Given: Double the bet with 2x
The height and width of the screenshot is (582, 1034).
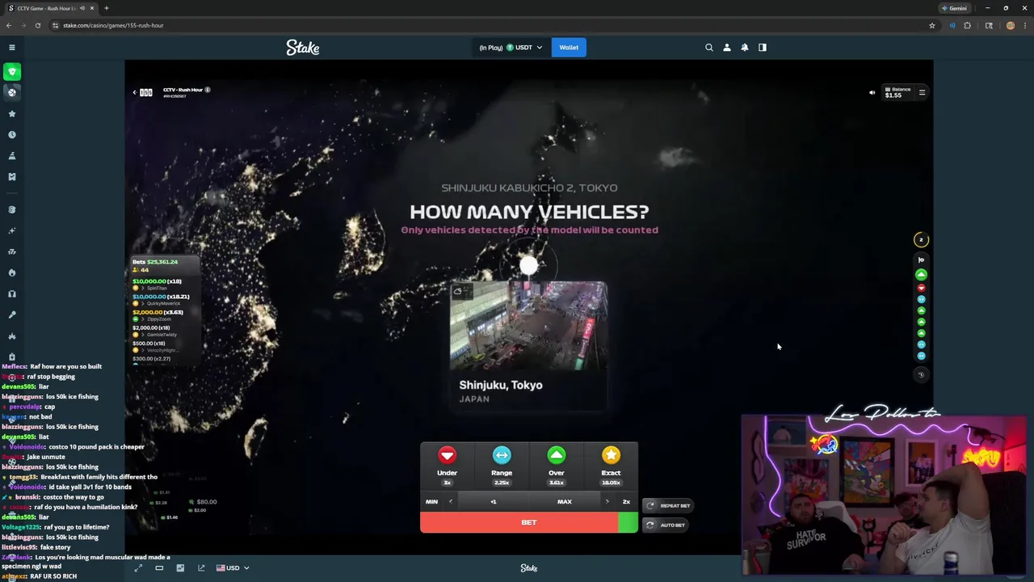Looking at the screenshot, I should [x=626, y=502].
